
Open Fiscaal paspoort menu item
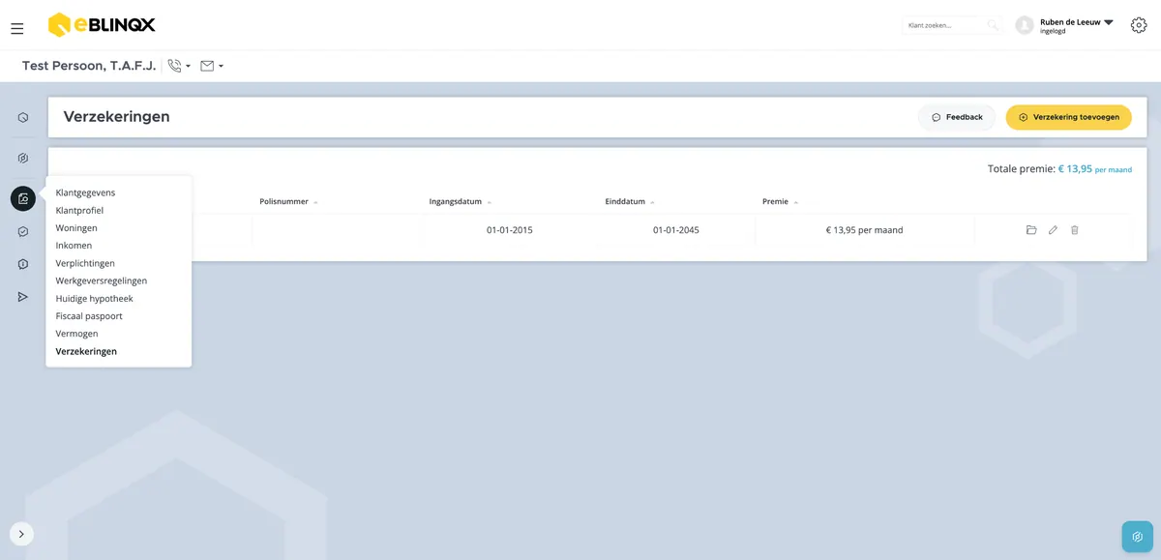coord(89,316)
